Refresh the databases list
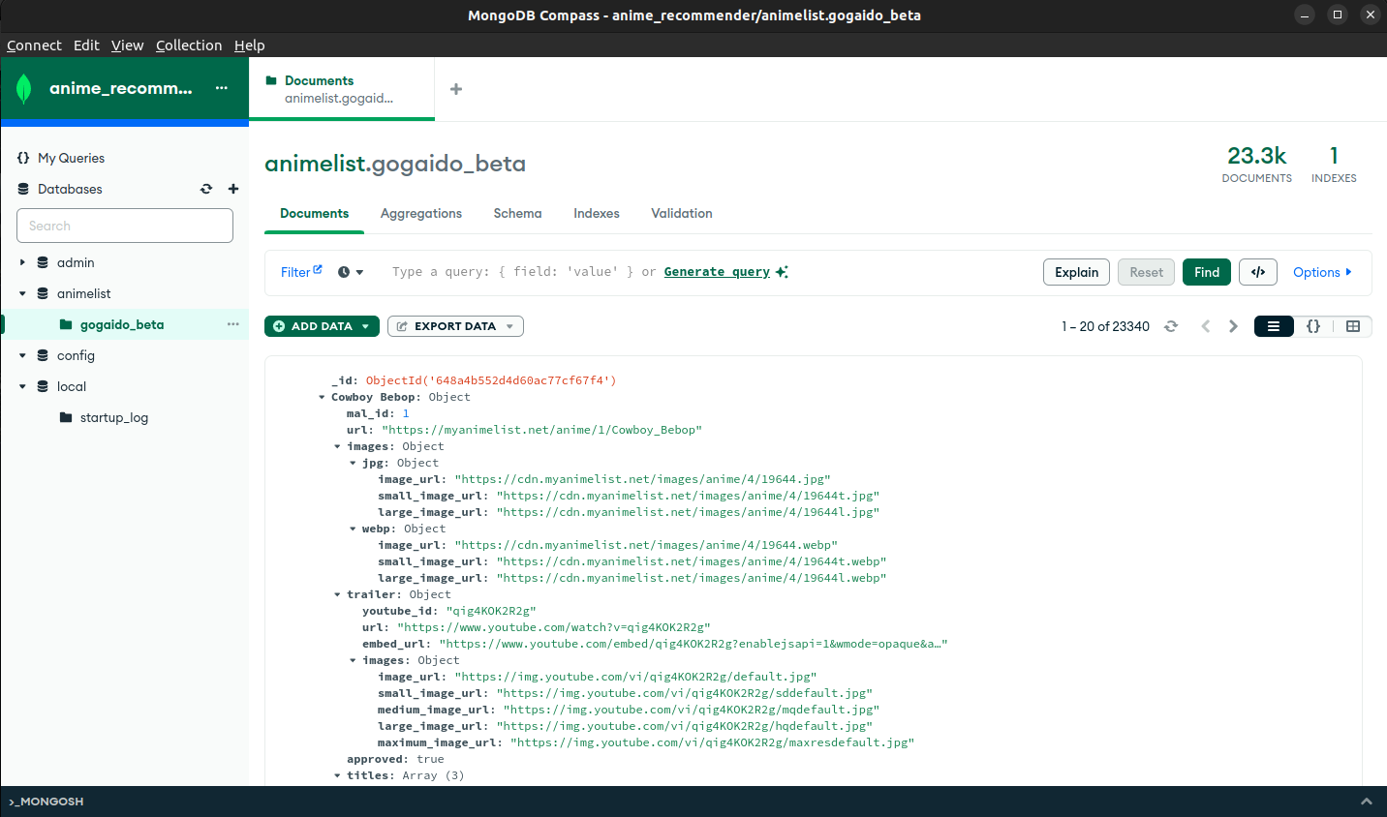This screenshot has height=817, width=1387. [x=206, y=189]
